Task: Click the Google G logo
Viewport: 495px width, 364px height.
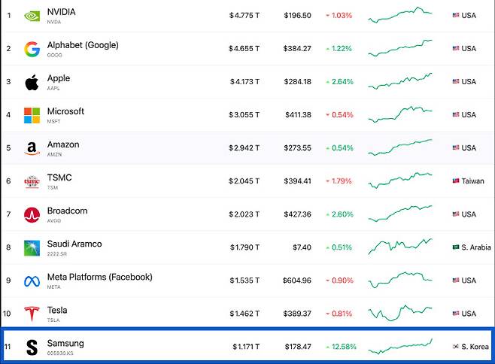Action: coord(32,49)
